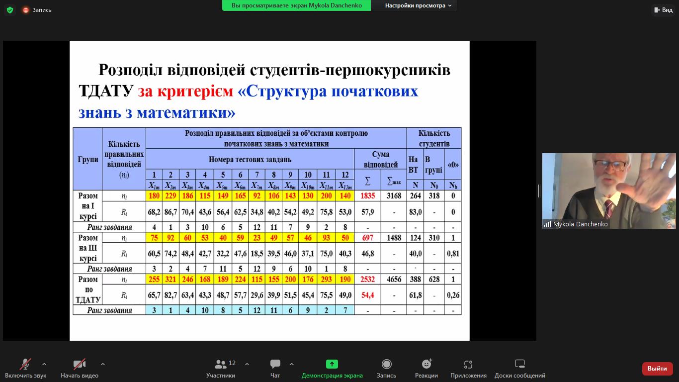Click the red text «за критерієм»
The height and width of the screenshot is (382, 679).
click(185, 92)
